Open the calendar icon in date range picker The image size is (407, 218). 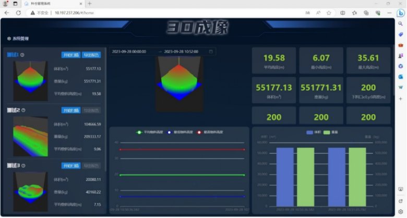(x=211, y=52)
